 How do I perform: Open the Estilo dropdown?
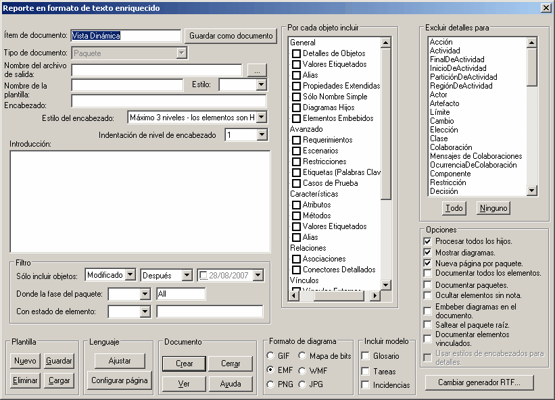261,84
